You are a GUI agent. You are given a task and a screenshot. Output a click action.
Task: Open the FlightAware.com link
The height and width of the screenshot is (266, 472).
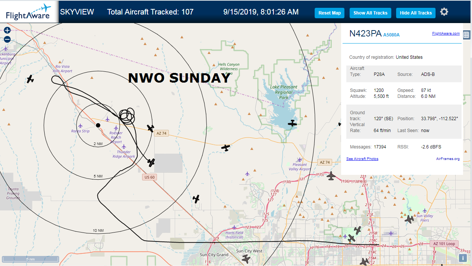(x=446, y=33)
